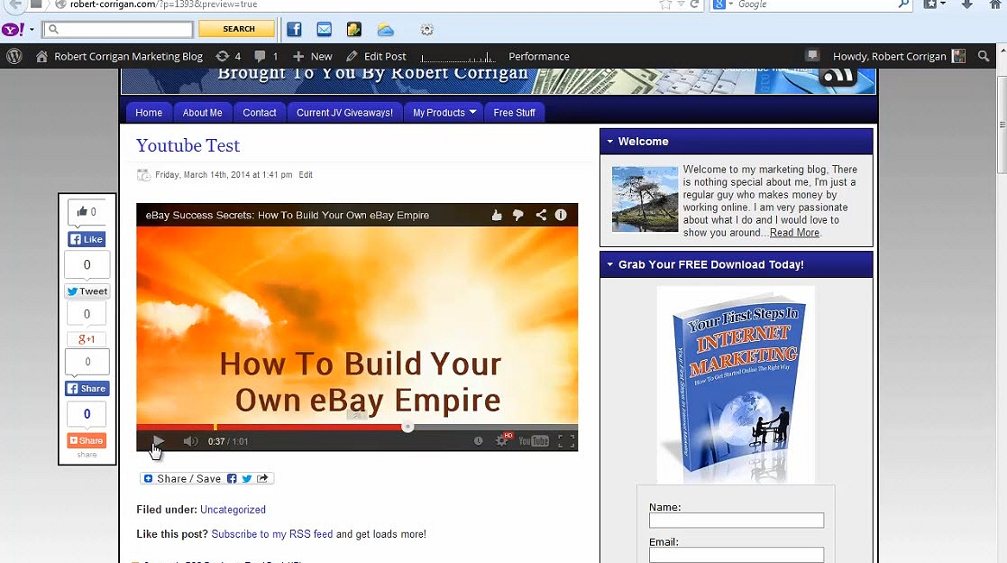
Task: Open updates count 4 in admin bar
Action: click(x=229, y=57)
